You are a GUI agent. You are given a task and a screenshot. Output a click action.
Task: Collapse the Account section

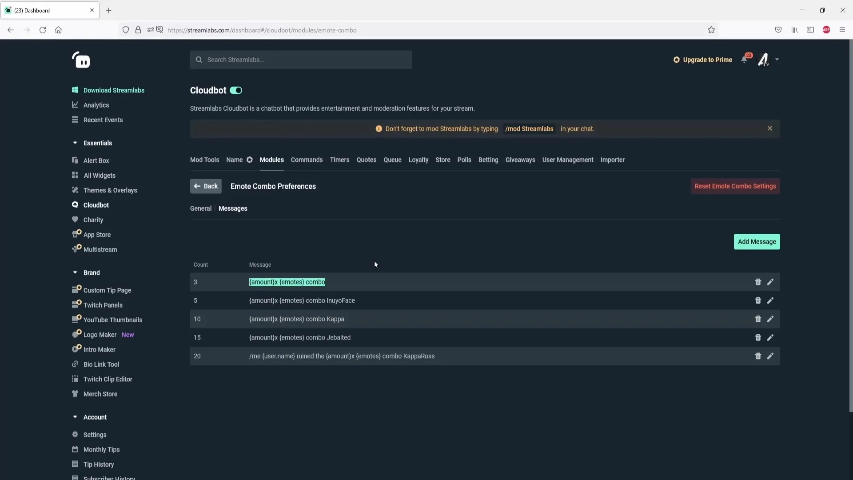75,417
